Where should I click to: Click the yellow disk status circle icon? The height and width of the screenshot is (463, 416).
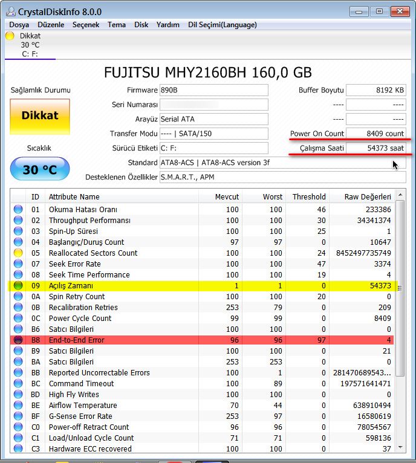[10, 36]
